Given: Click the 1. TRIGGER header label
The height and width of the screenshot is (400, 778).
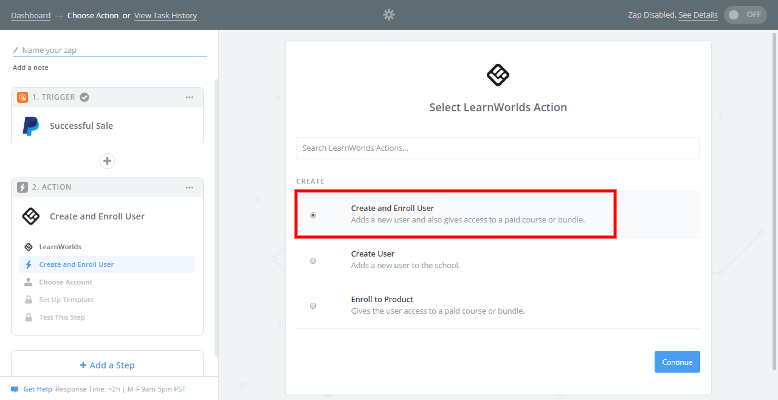Looking at the screenshot, I should (x=54, y=97).
